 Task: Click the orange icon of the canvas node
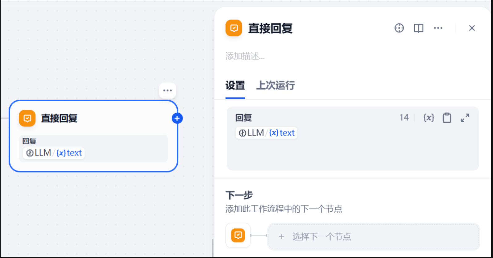click(x=27, y=118)
